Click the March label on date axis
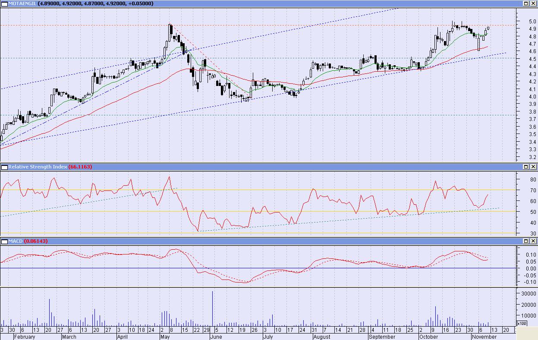The width and height of the screenshot is (538, 340). 69,337
